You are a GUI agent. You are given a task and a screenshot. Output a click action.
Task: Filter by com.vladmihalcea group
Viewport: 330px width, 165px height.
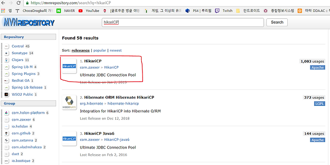coord(27,147)
